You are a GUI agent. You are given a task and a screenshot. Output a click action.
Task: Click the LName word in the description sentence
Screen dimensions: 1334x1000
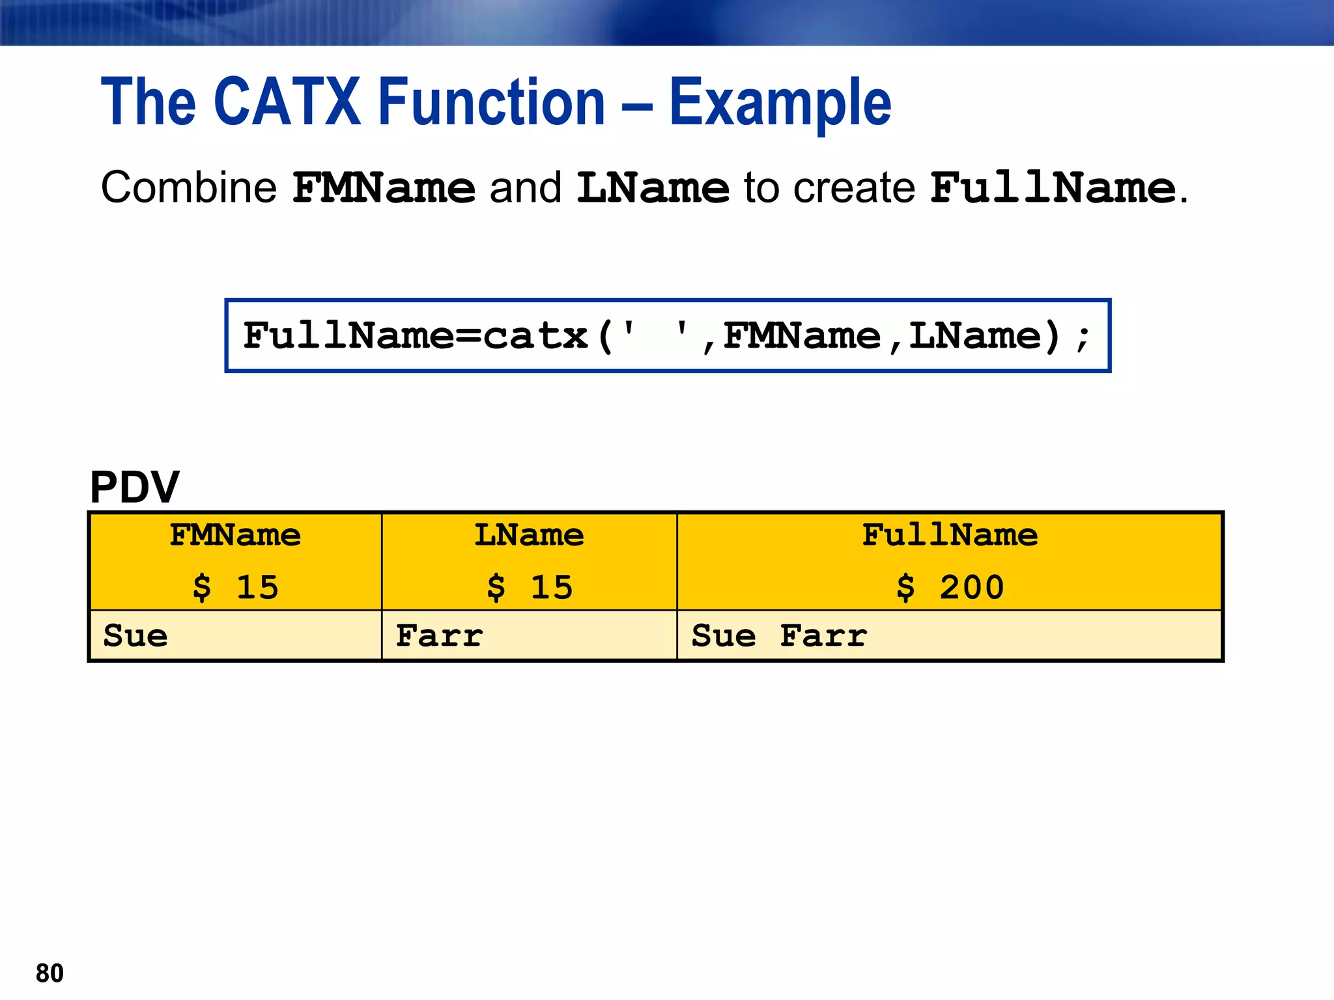[653, 188]
